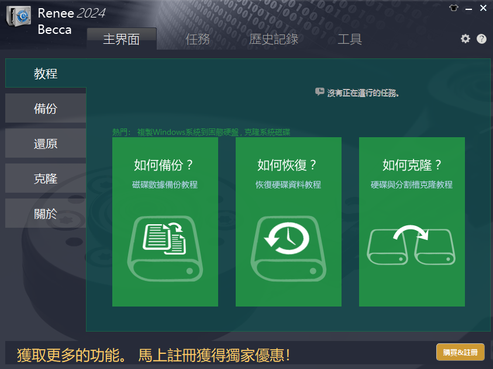Open the 任務 tab
This screenshot has width=493, height=369.
tap(198, 39)
